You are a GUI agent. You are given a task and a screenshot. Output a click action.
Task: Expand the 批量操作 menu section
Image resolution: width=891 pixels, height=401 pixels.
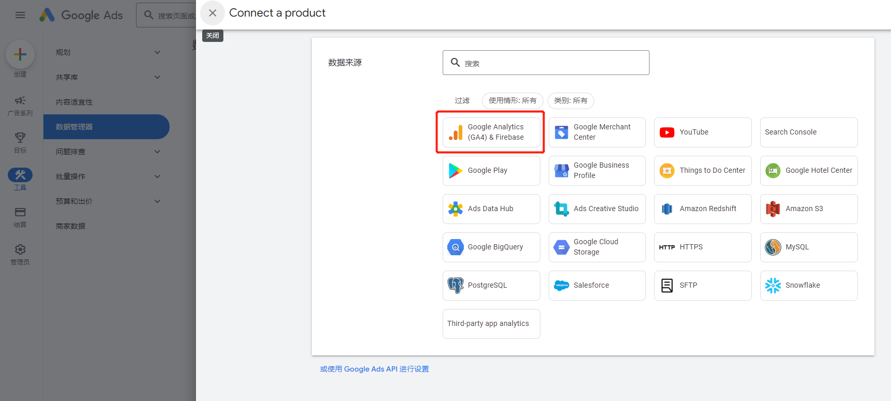pos(107,176)
